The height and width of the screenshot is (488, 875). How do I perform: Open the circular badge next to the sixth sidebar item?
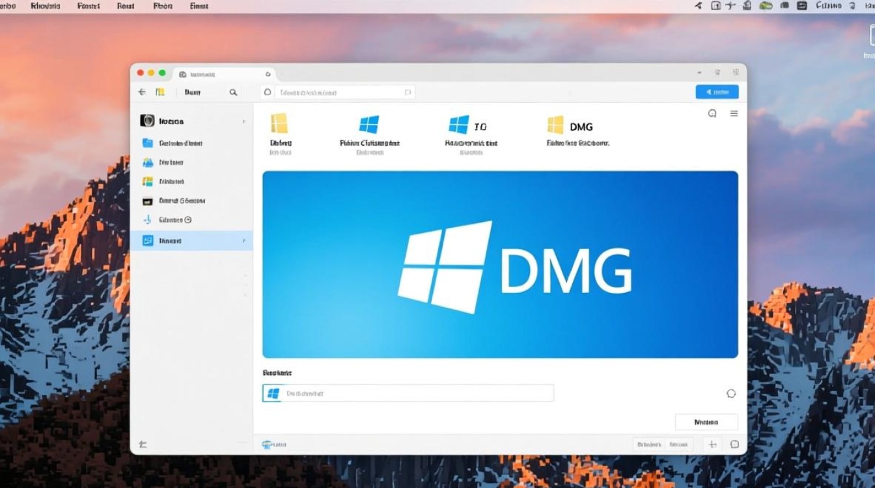coord(188,220)
